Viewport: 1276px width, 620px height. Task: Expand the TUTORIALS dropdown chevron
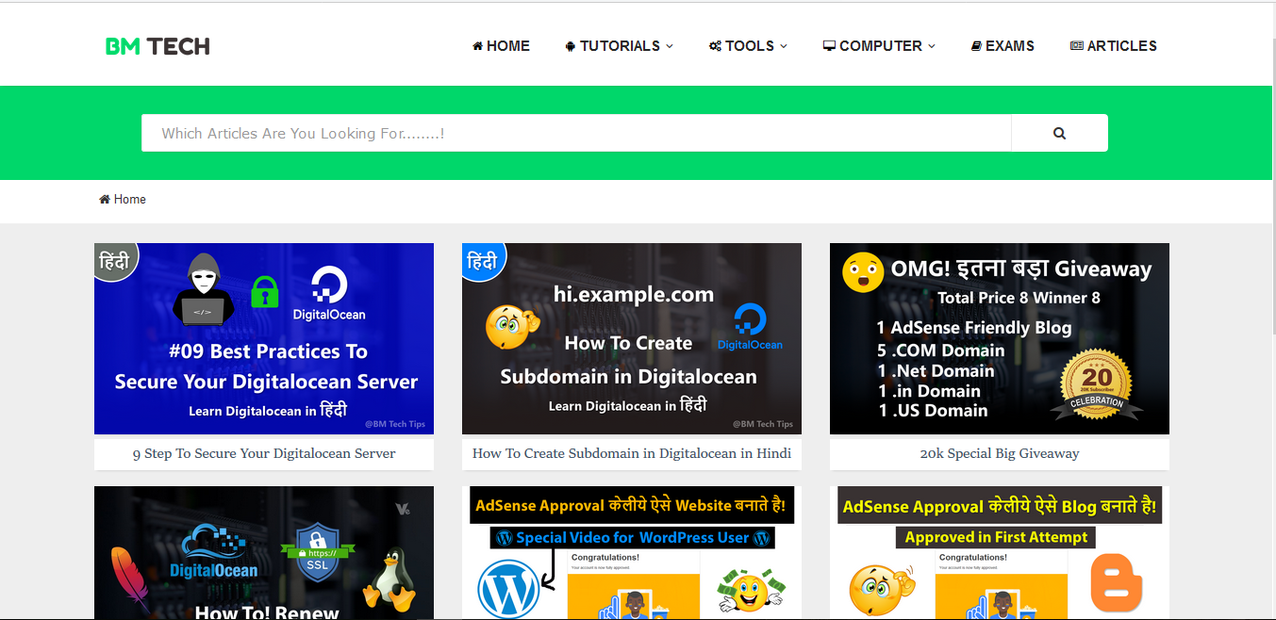tap(670, 46)
